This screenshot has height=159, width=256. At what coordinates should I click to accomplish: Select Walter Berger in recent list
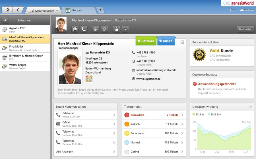25,66
